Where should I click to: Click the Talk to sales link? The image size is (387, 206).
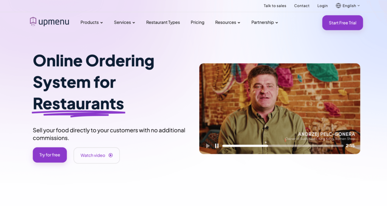tap(275, 6)
